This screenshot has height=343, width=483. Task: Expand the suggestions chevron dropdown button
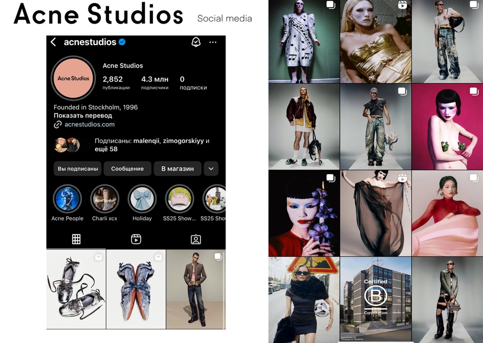click(211, 169)
